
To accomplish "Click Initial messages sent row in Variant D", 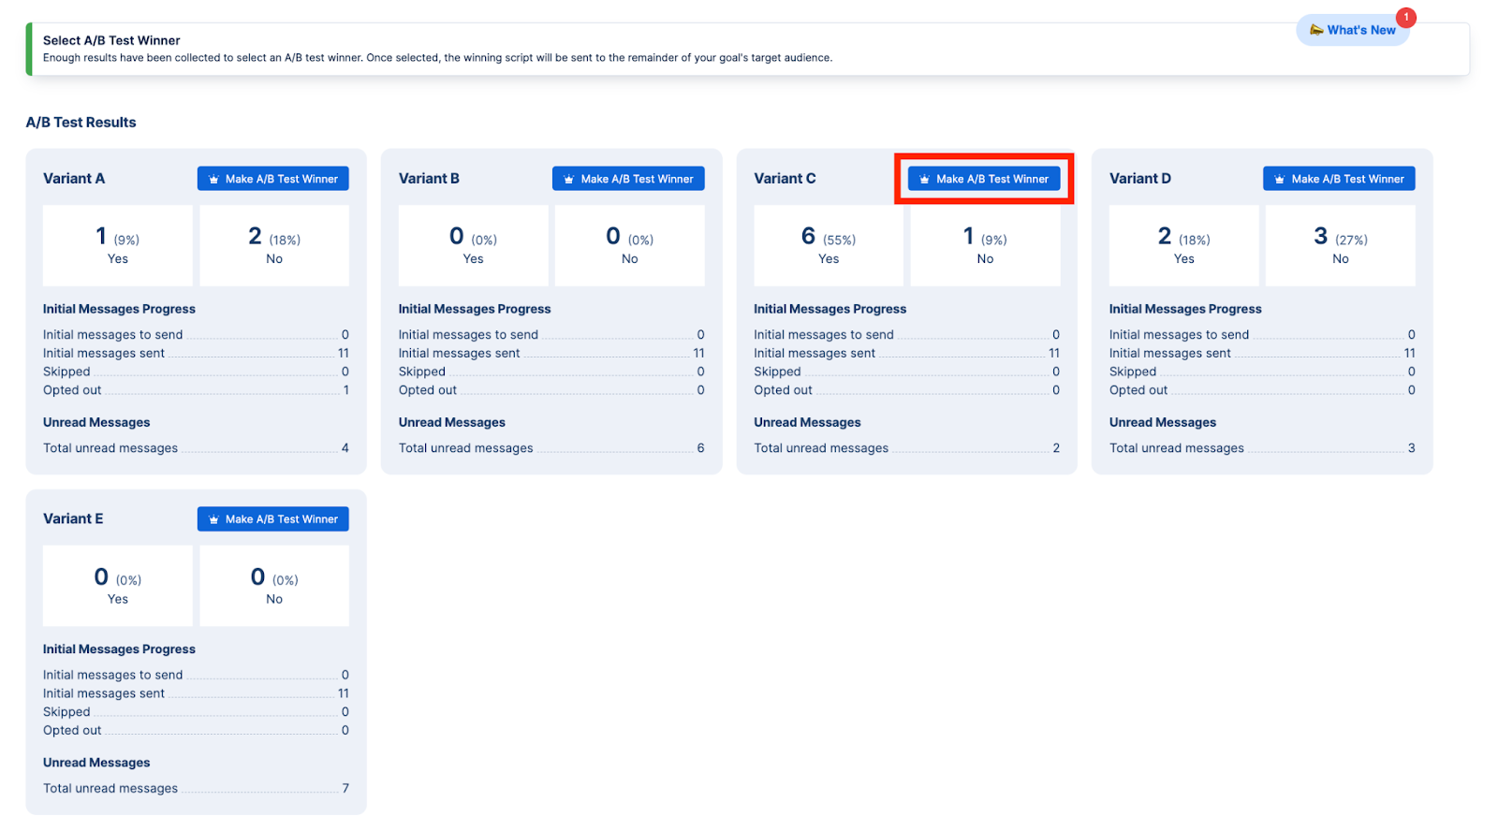I will 1261,353.
